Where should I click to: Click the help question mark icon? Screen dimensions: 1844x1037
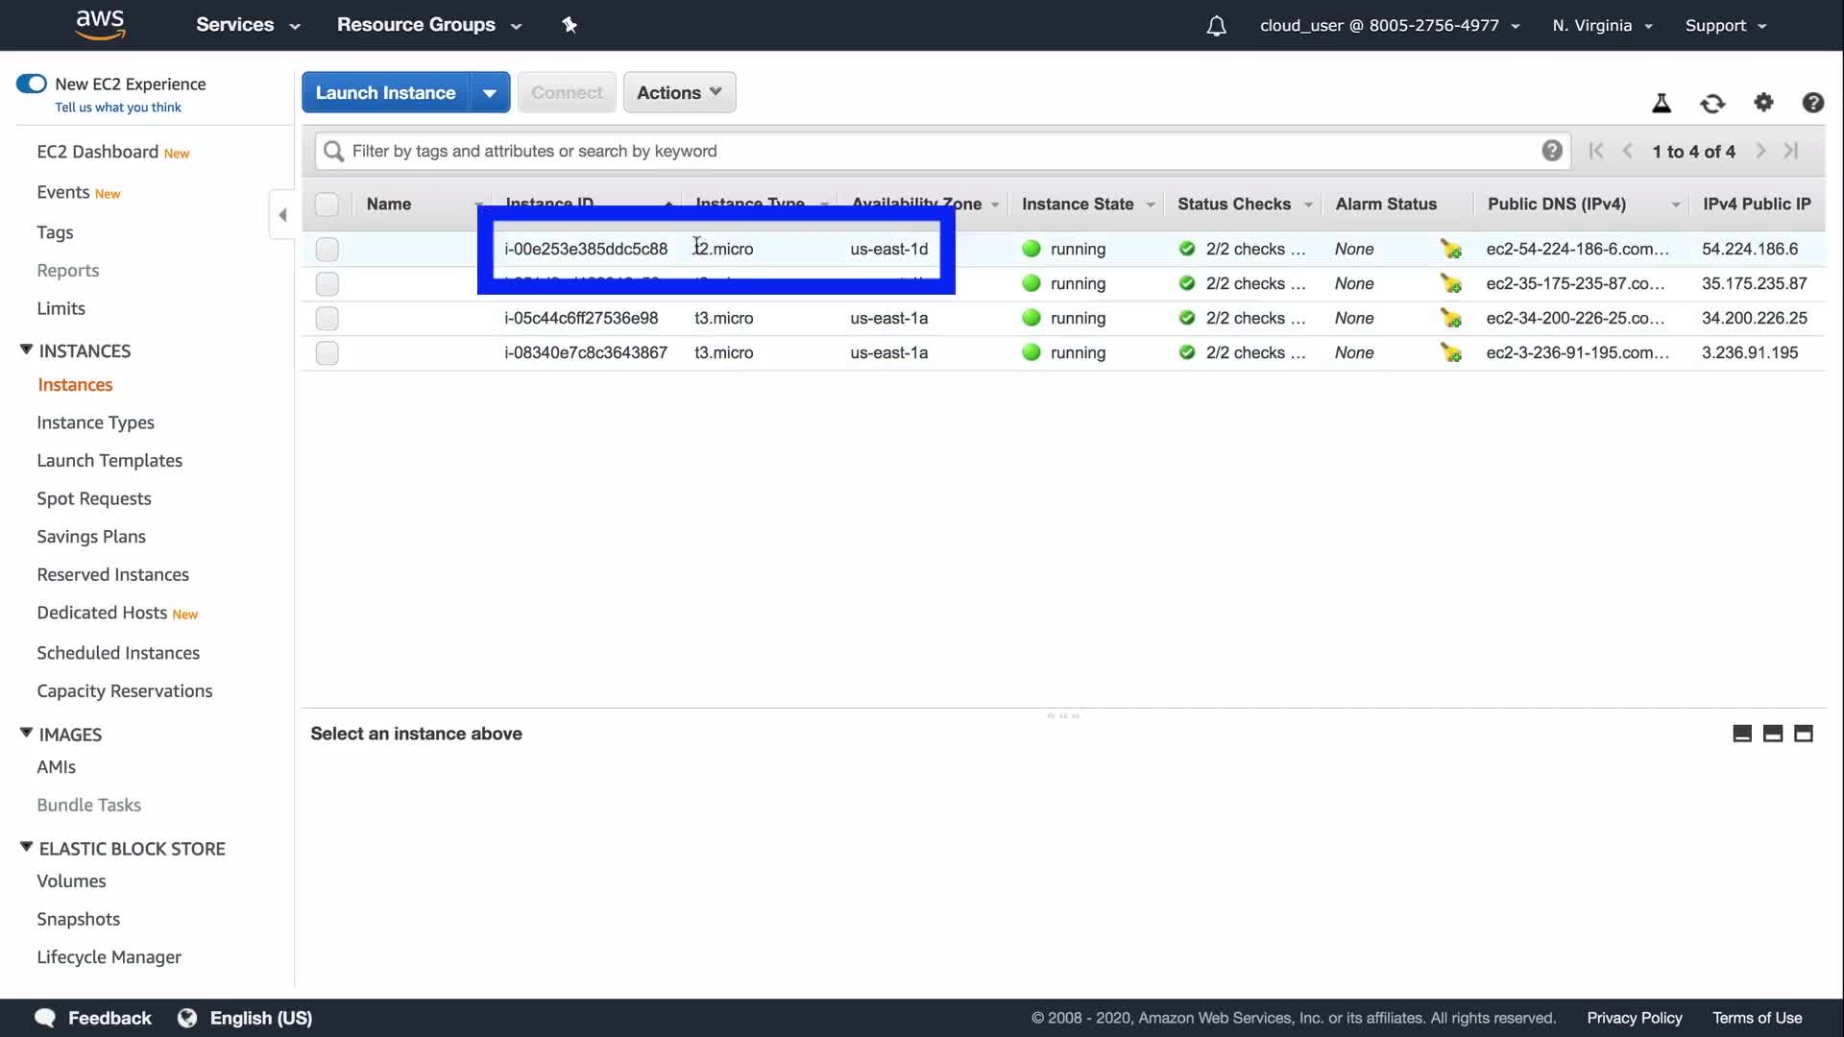tap(1812, 103)
